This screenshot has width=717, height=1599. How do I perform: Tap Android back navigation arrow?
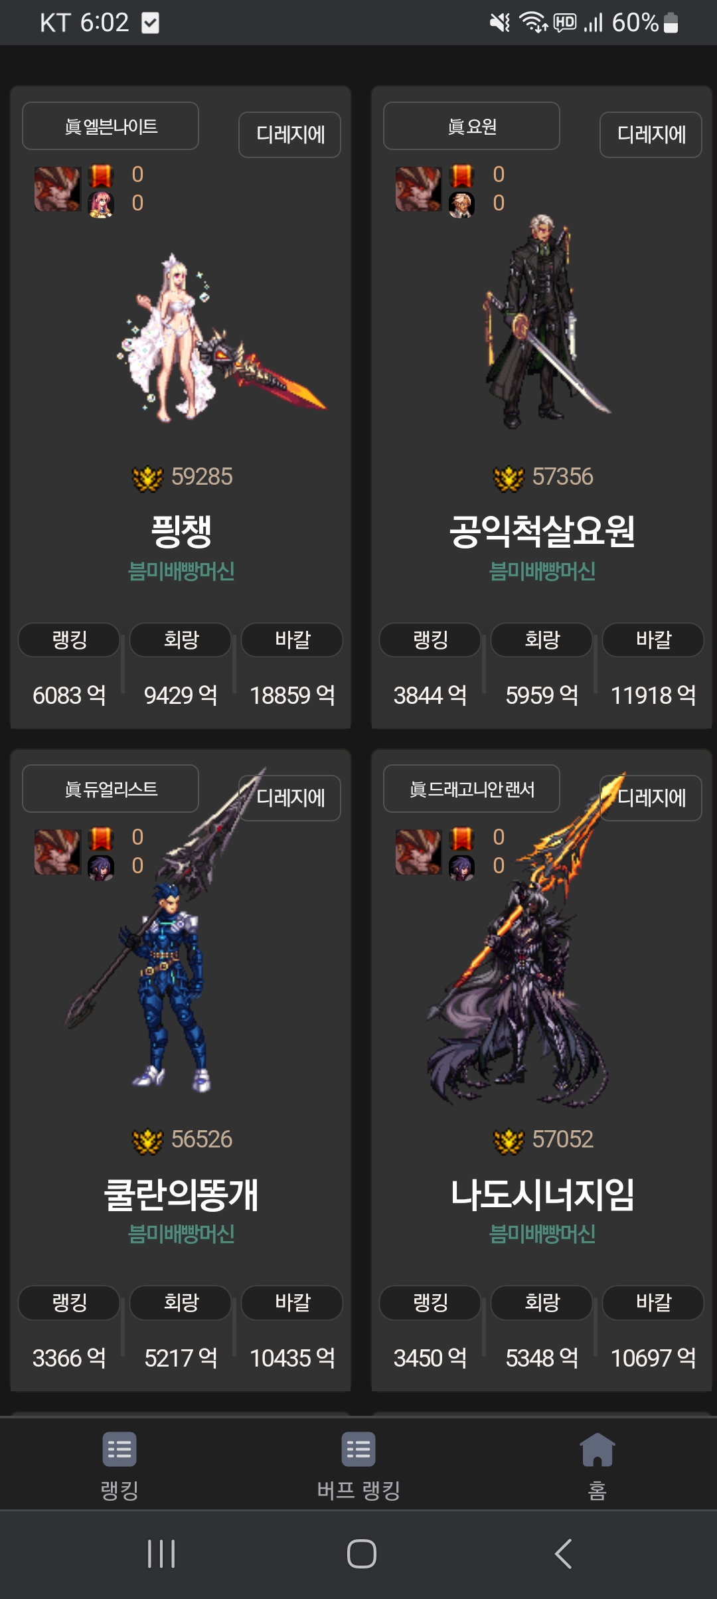click(x=563, y=1554)
